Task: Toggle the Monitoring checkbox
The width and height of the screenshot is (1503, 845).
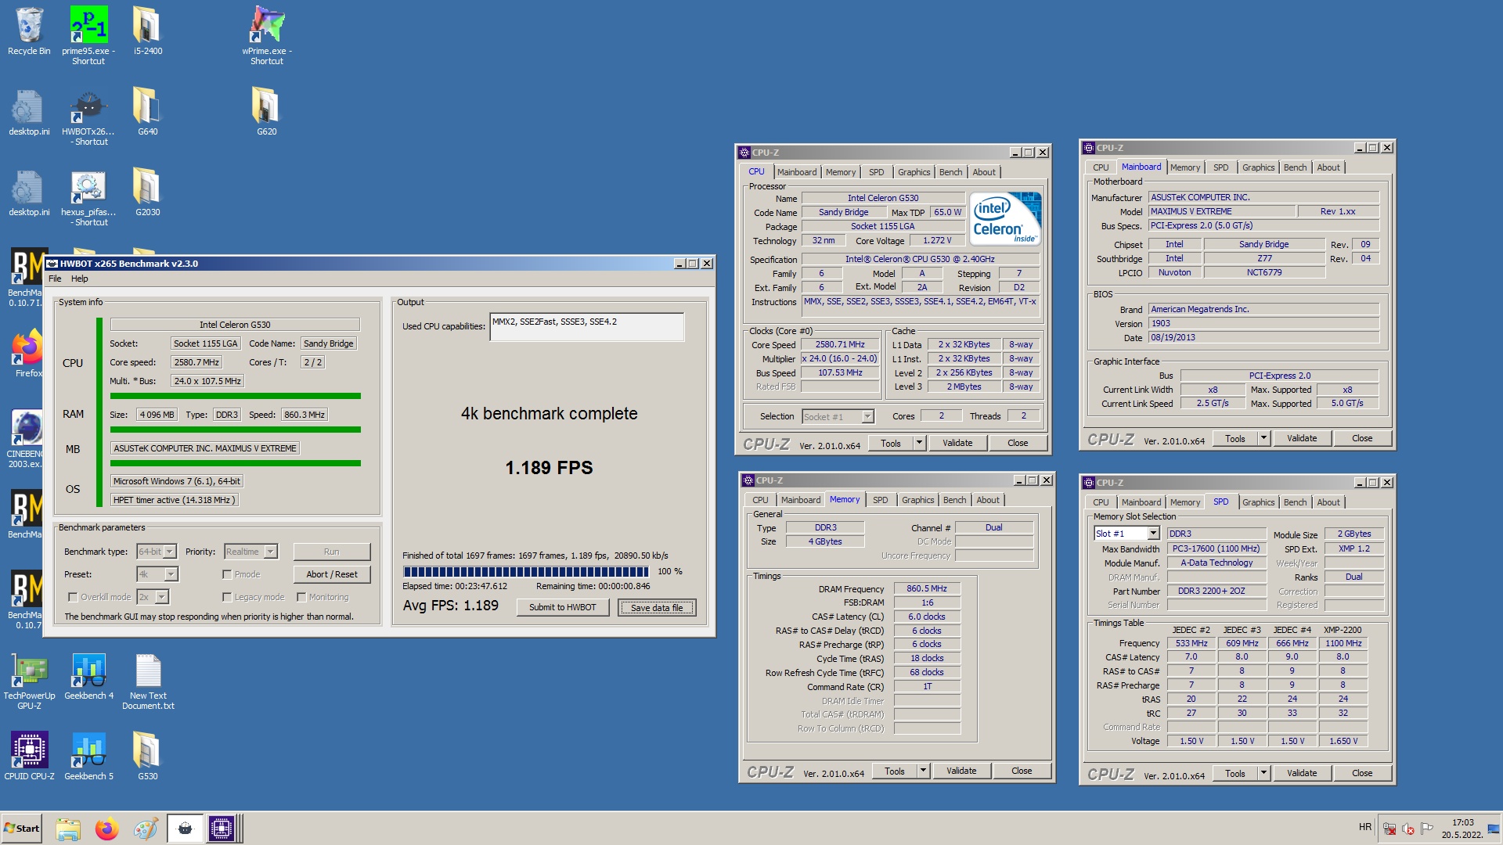Action: point(301,597)
